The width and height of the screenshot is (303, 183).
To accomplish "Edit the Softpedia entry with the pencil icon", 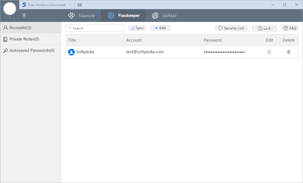I will [x=269, y=52].
